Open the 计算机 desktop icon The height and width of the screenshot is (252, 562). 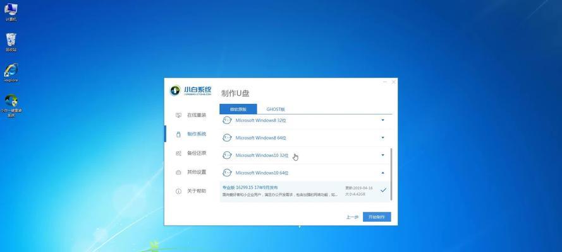pos(11,12)
